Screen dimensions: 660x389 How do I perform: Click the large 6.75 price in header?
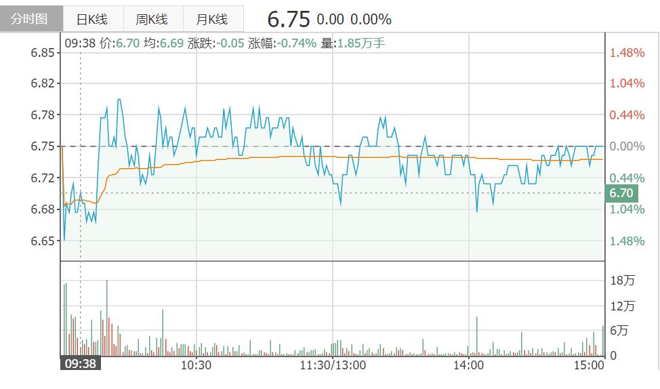(x=288, y=19)
